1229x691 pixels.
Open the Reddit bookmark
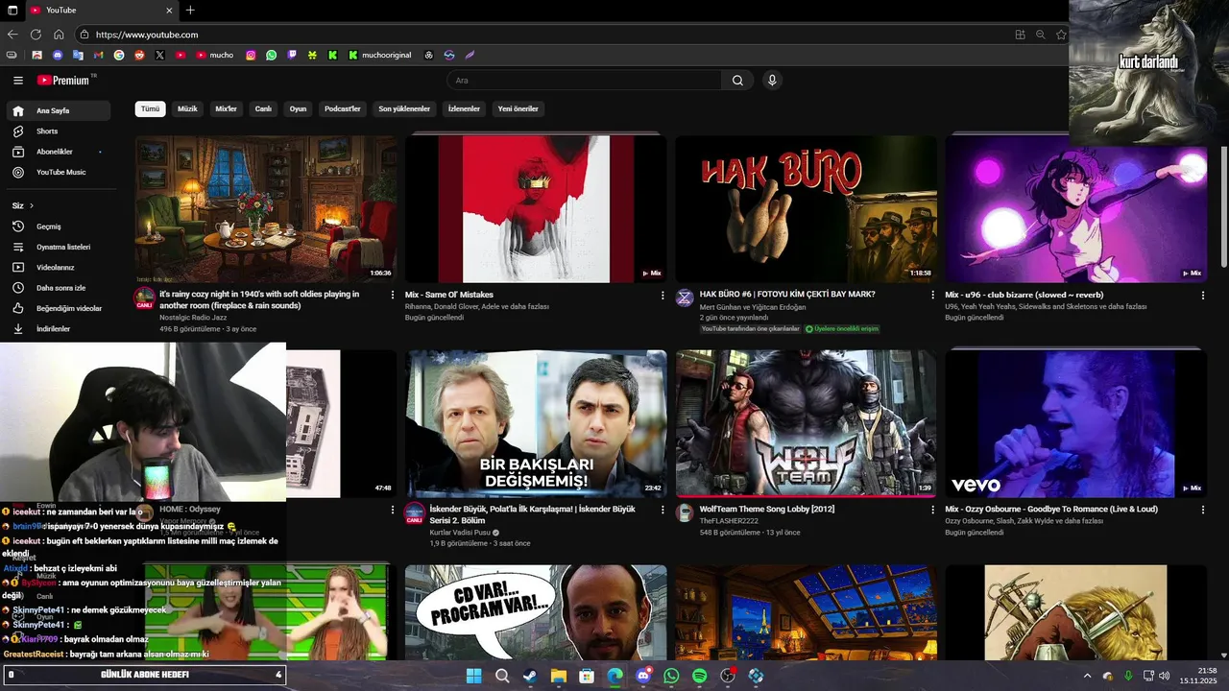click(x=139, y=55)
